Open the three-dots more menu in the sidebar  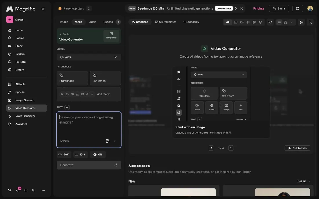(43, 190)
